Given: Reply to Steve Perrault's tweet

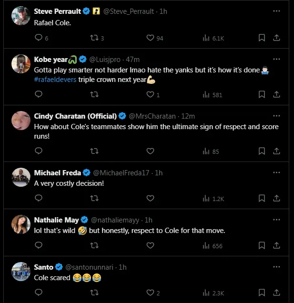Looking at the screenshot, I should coord(39,38).
